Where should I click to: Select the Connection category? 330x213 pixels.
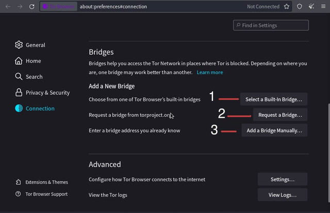pos(35,108)
